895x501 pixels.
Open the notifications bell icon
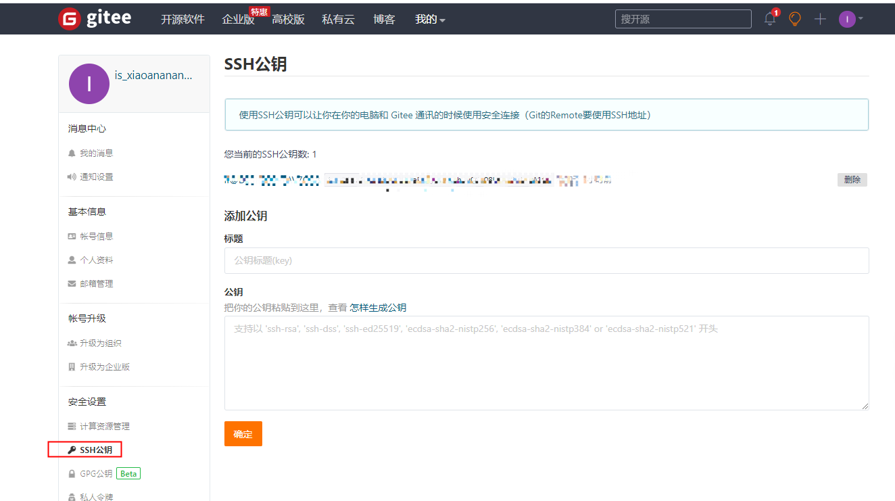click(770, 19)
